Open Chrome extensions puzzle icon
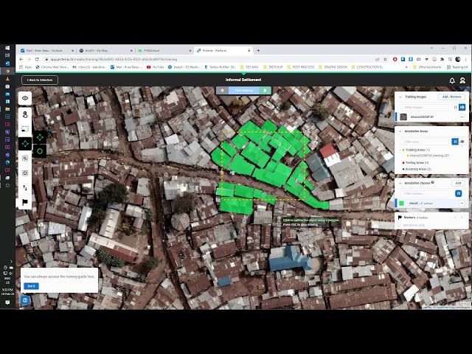 click(442, 59)
